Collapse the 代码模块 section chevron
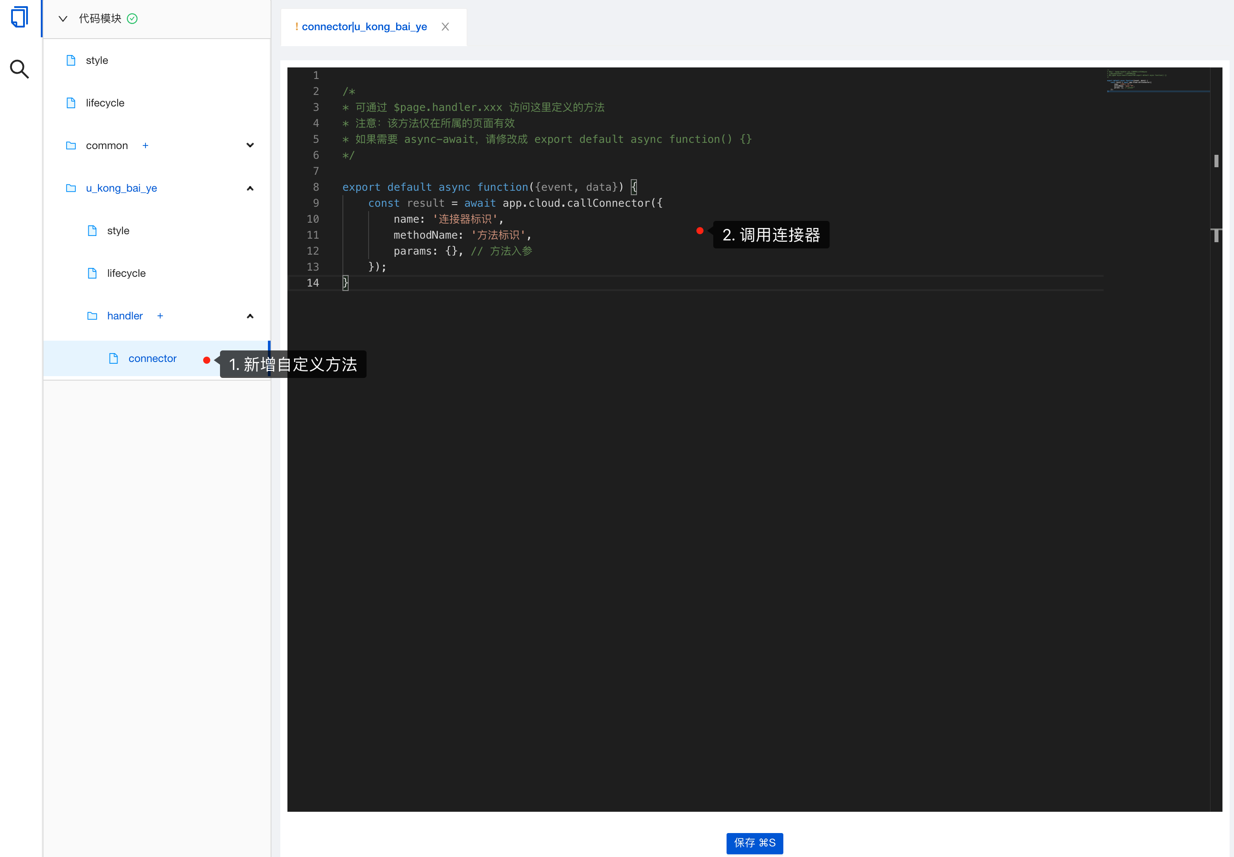This screenshot has height=857, width=1234. click(63, 19)
